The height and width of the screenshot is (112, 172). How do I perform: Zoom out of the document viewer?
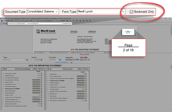[46, 21]
